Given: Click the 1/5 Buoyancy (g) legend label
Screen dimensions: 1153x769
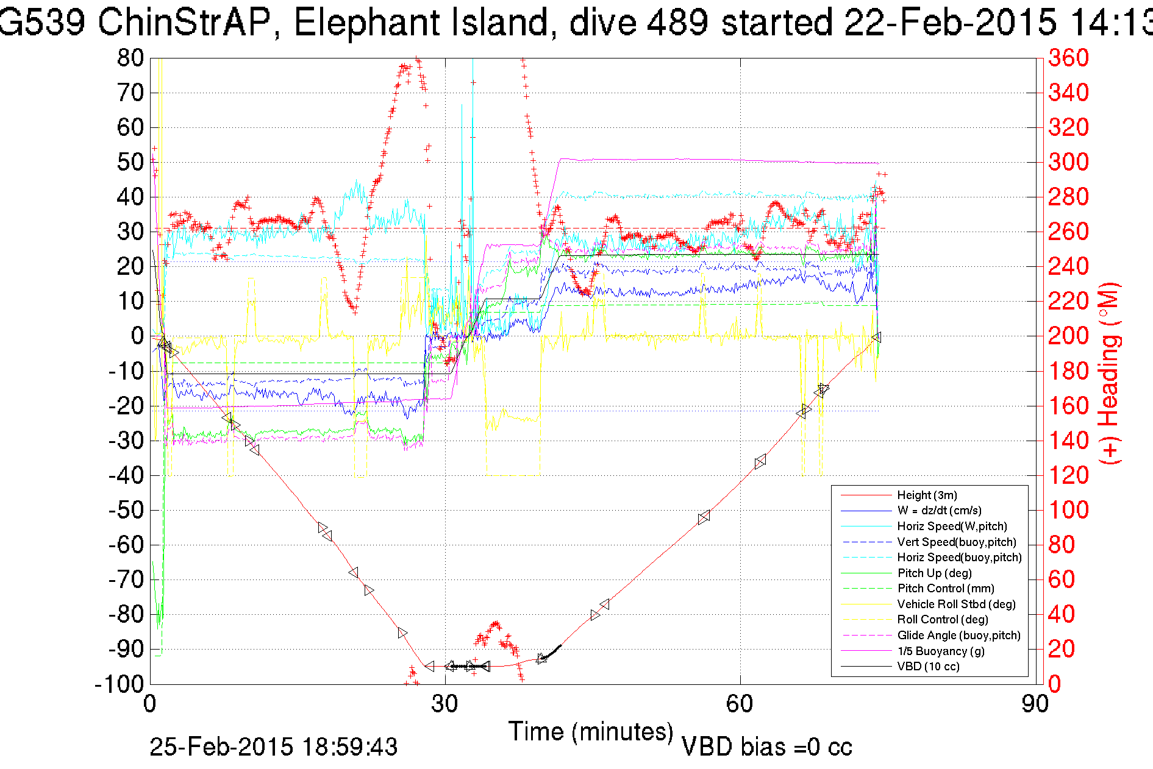Looking at the screenshot, I should [x=941, y=651].
